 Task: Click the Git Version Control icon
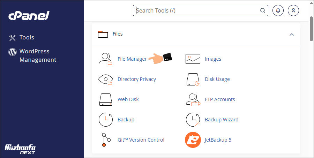click(105, 140)
